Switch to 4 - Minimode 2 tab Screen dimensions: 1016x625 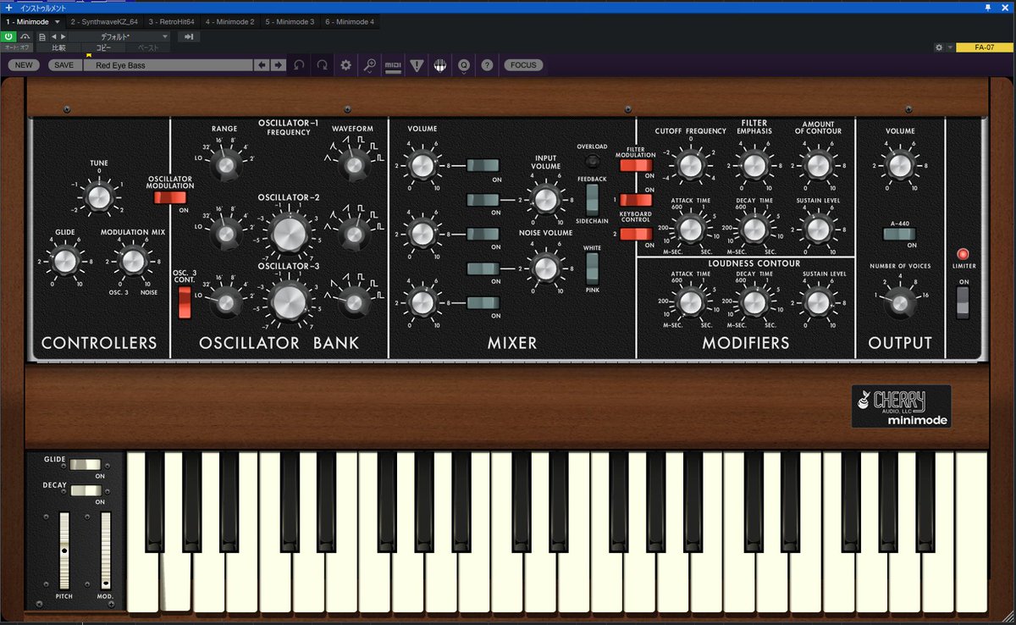point(229,21)
